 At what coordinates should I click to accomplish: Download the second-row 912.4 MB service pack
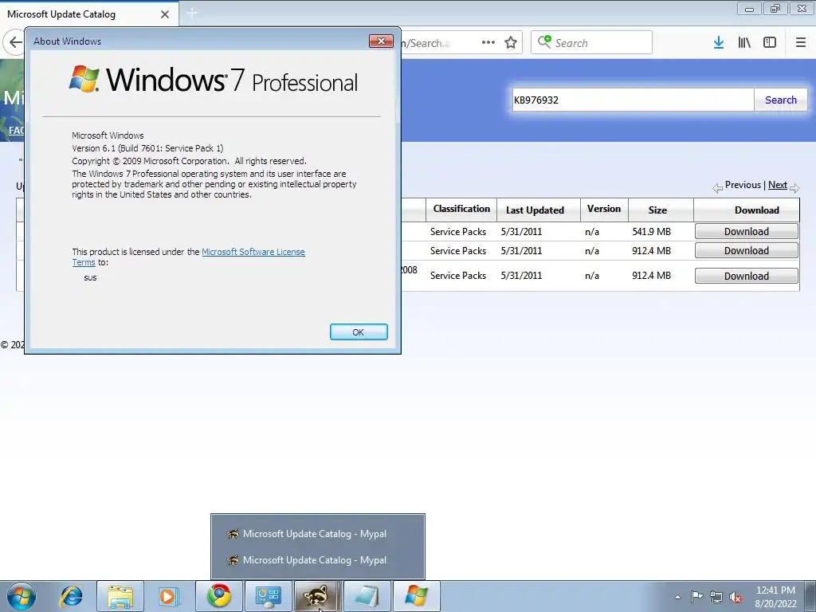(746, 251)
